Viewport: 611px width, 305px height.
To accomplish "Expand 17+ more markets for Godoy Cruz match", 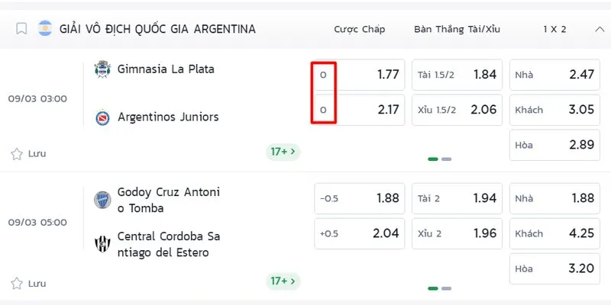I will (282, 281).
